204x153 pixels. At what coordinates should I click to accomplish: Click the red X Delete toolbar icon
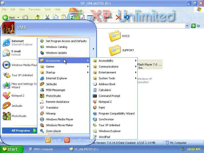118,17
